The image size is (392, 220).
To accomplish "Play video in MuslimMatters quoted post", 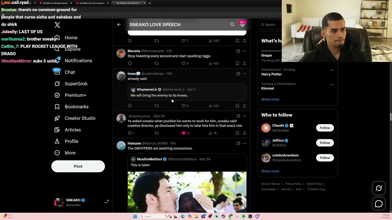I will tap(187, 192).
